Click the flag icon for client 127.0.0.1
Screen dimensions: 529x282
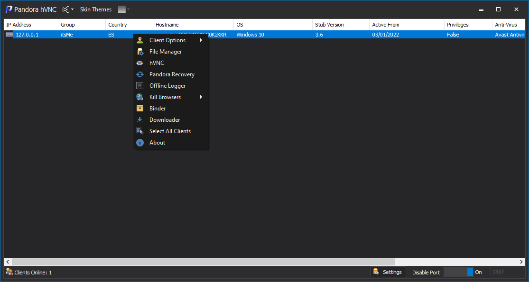click(9, 35)
